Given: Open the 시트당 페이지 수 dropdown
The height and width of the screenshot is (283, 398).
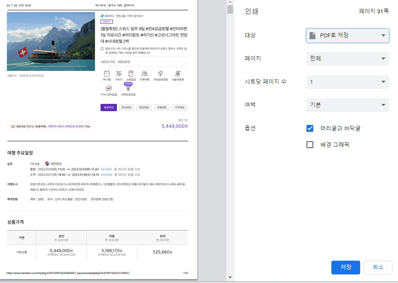Looking at the screenshot, I should [347, 82].
